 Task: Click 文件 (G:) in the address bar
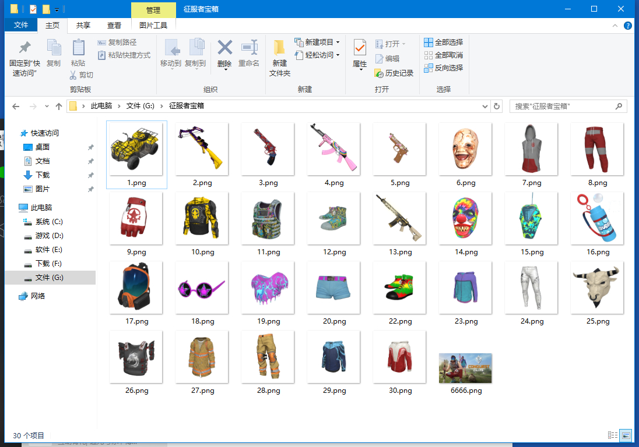pyautogui.click(x=140, y=106)
